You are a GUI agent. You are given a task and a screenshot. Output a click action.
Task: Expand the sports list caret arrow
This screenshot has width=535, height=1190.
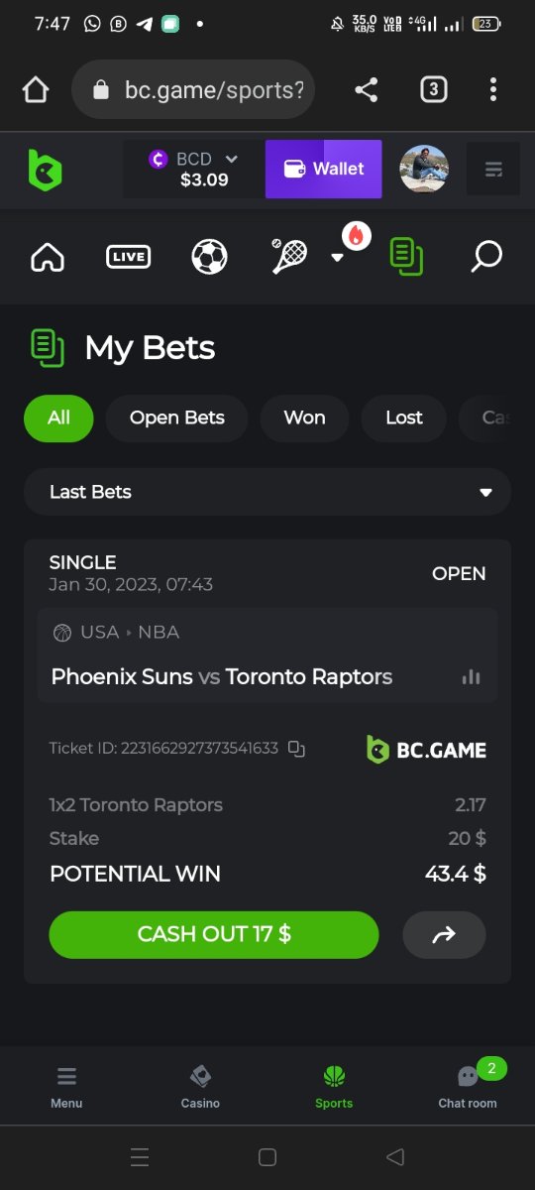coord(337,258)
